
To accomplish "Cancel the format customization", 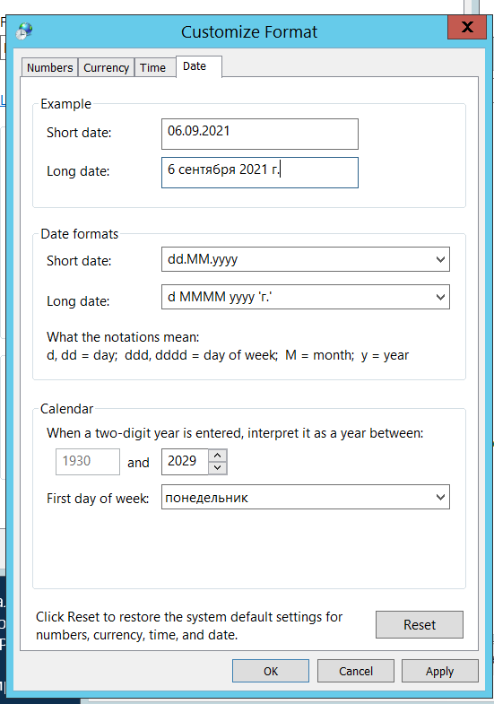I will tap(356, 671).
